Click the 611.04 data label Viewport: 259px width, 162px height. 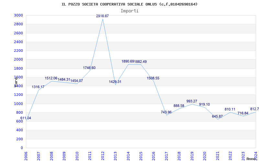coord(26,118)
